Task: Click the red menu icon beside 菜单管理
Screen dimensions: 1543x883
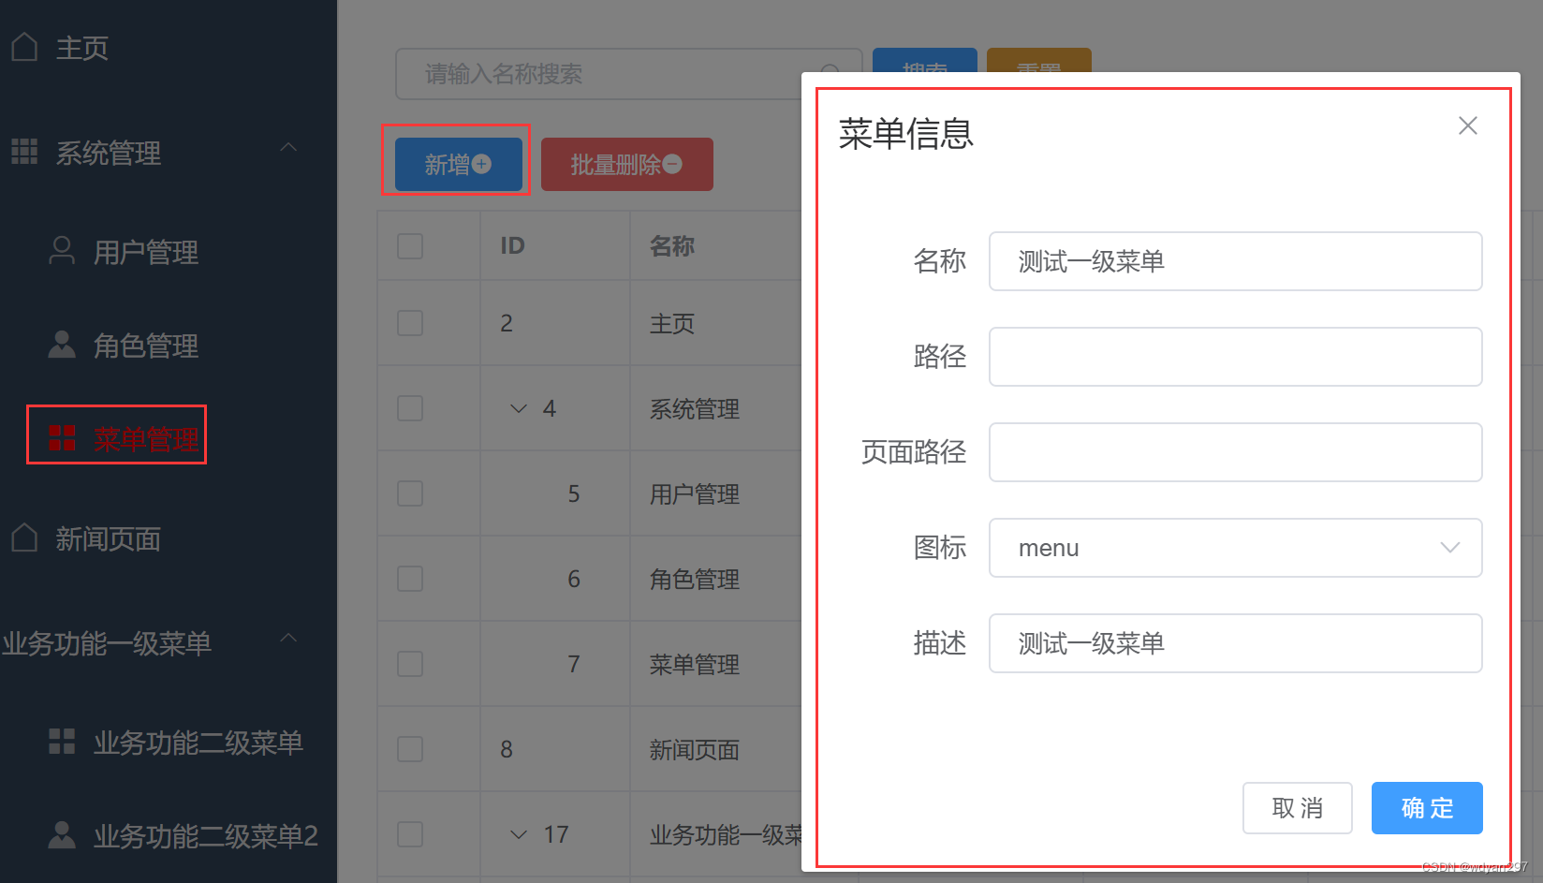Action: point(61,436)
